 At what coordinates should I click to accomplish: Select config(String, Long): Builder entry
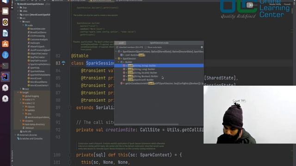pyautogui.click(x=142, y=69)
